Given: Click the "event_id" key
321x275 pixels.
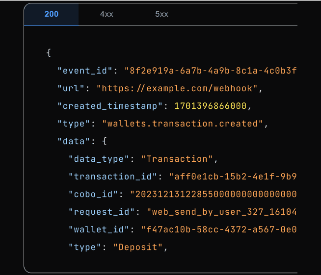Looking at the screenshot, I should pos(85,71).
